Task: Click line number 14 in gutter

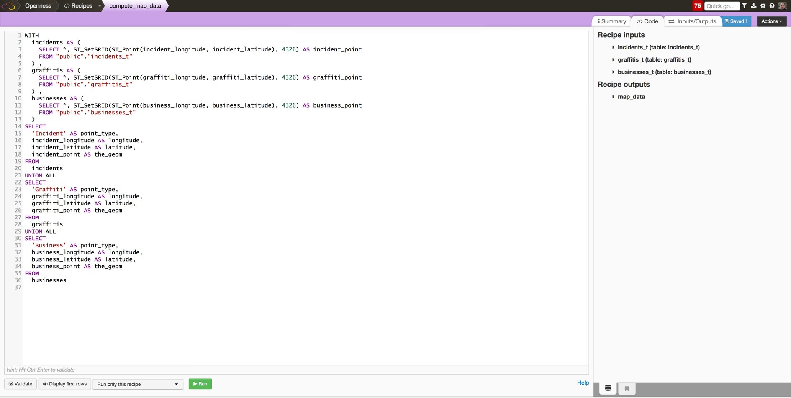Action: tap(18, 126)
